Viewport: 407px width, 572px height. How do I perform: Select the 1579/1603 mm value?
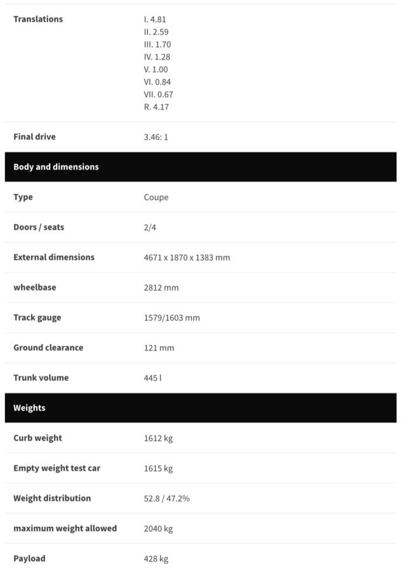click(x=171, y=318)
